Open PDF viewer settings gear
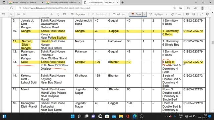 [208, 14]
